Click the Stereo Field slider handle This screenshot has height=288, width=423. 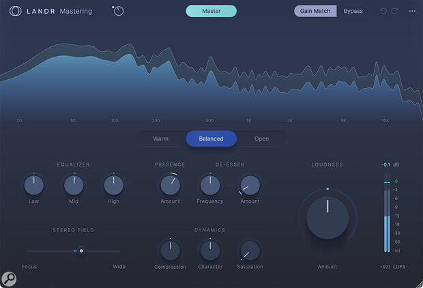point(81,251)
